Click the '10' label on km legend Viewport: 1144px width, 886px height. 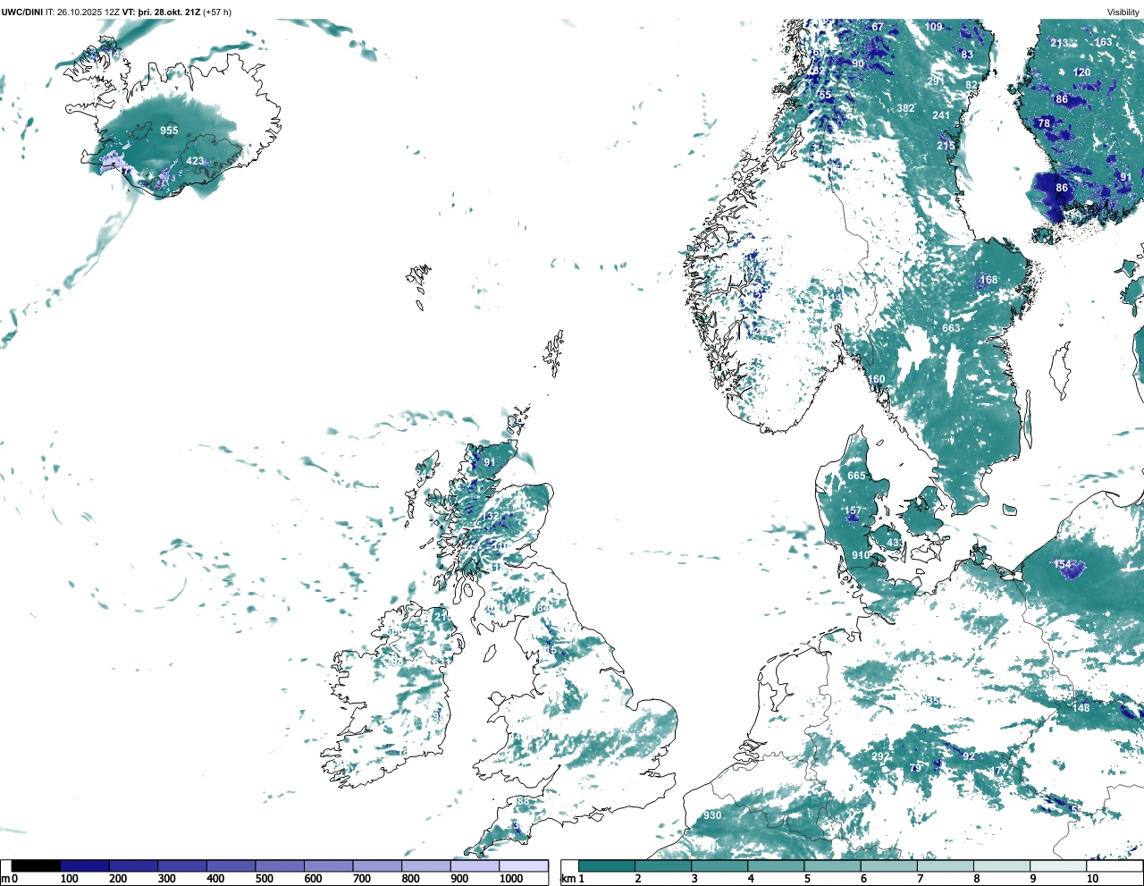tap(1092, 879)
